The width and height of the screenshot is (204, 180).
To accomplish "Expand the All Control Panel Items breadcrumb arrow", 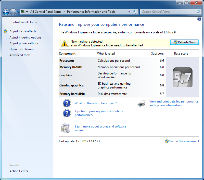I will pyautogui.click(x=64, y=12).
